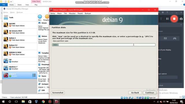
Task: Select the DEBIAN CLI NEW virtual machine
Action: click(x=20, y=53)
